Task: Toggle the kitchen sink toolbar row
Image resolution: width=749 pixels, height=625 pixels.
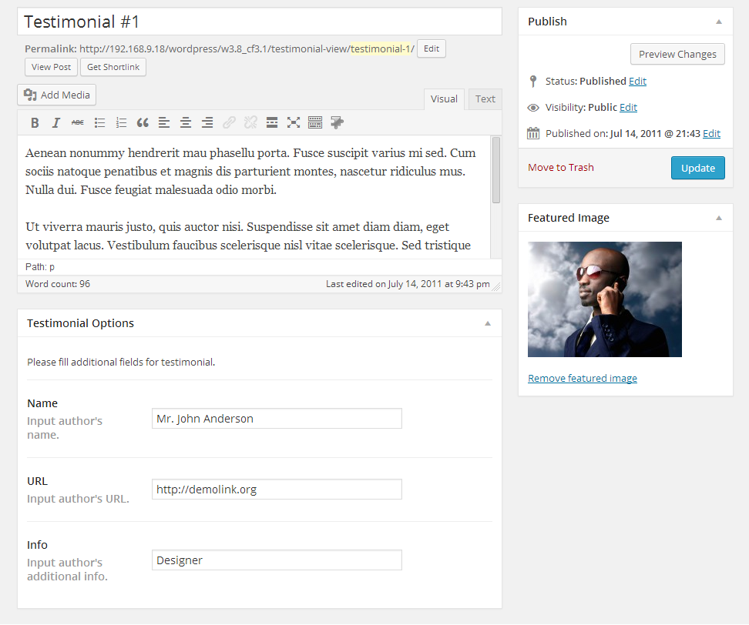Action: (x=315, y=122)
